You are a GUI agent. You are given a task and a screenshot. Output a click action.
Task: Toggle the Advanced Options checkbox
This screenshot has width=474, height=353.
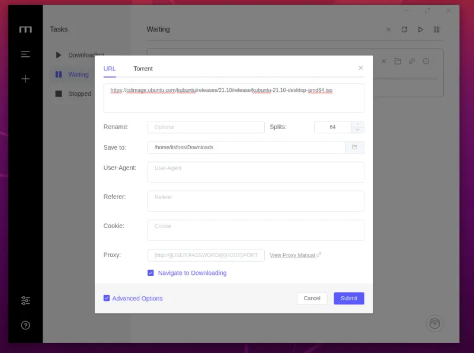(107, 299)
